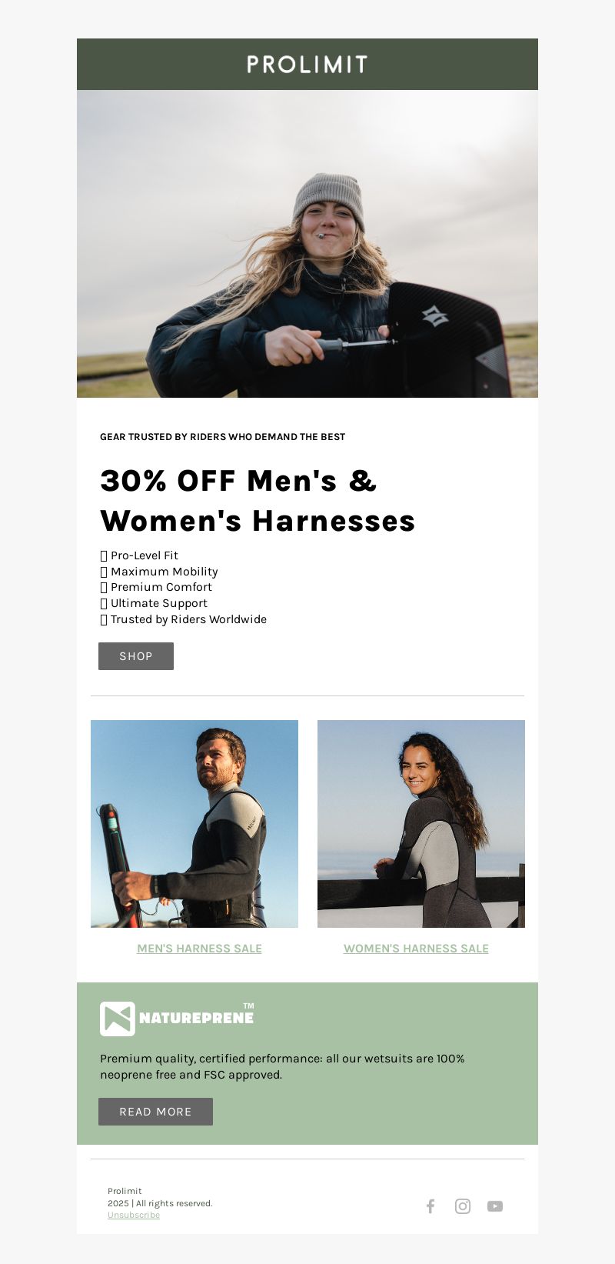Image resolution: width=615 pixels, height=1264 pixels.
Task: Click the men's wetsuit product photo
Action: click(194, 824)
